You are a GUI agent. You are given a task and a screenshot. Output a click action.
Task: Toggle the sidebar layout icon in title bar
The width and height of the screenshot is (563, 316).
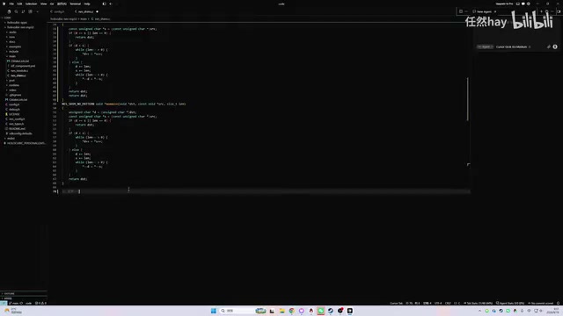[104, 4]
